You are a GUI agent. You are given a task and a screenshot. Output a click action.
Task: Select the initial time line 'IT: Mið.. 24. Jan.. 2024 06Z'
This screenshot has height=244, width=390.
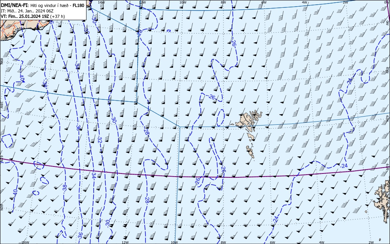(27, 11)
